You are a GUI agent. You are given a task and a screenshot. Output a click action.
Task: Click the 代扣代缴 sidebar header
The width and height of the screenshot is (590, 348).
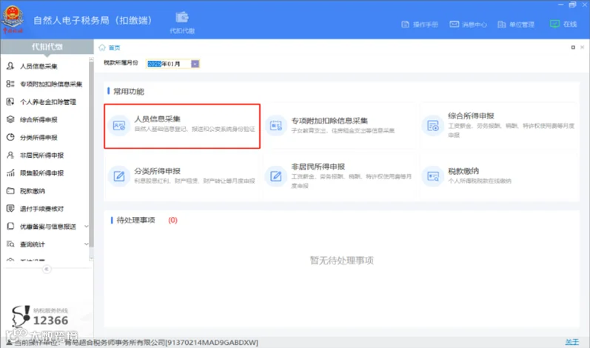pos(47,47)
